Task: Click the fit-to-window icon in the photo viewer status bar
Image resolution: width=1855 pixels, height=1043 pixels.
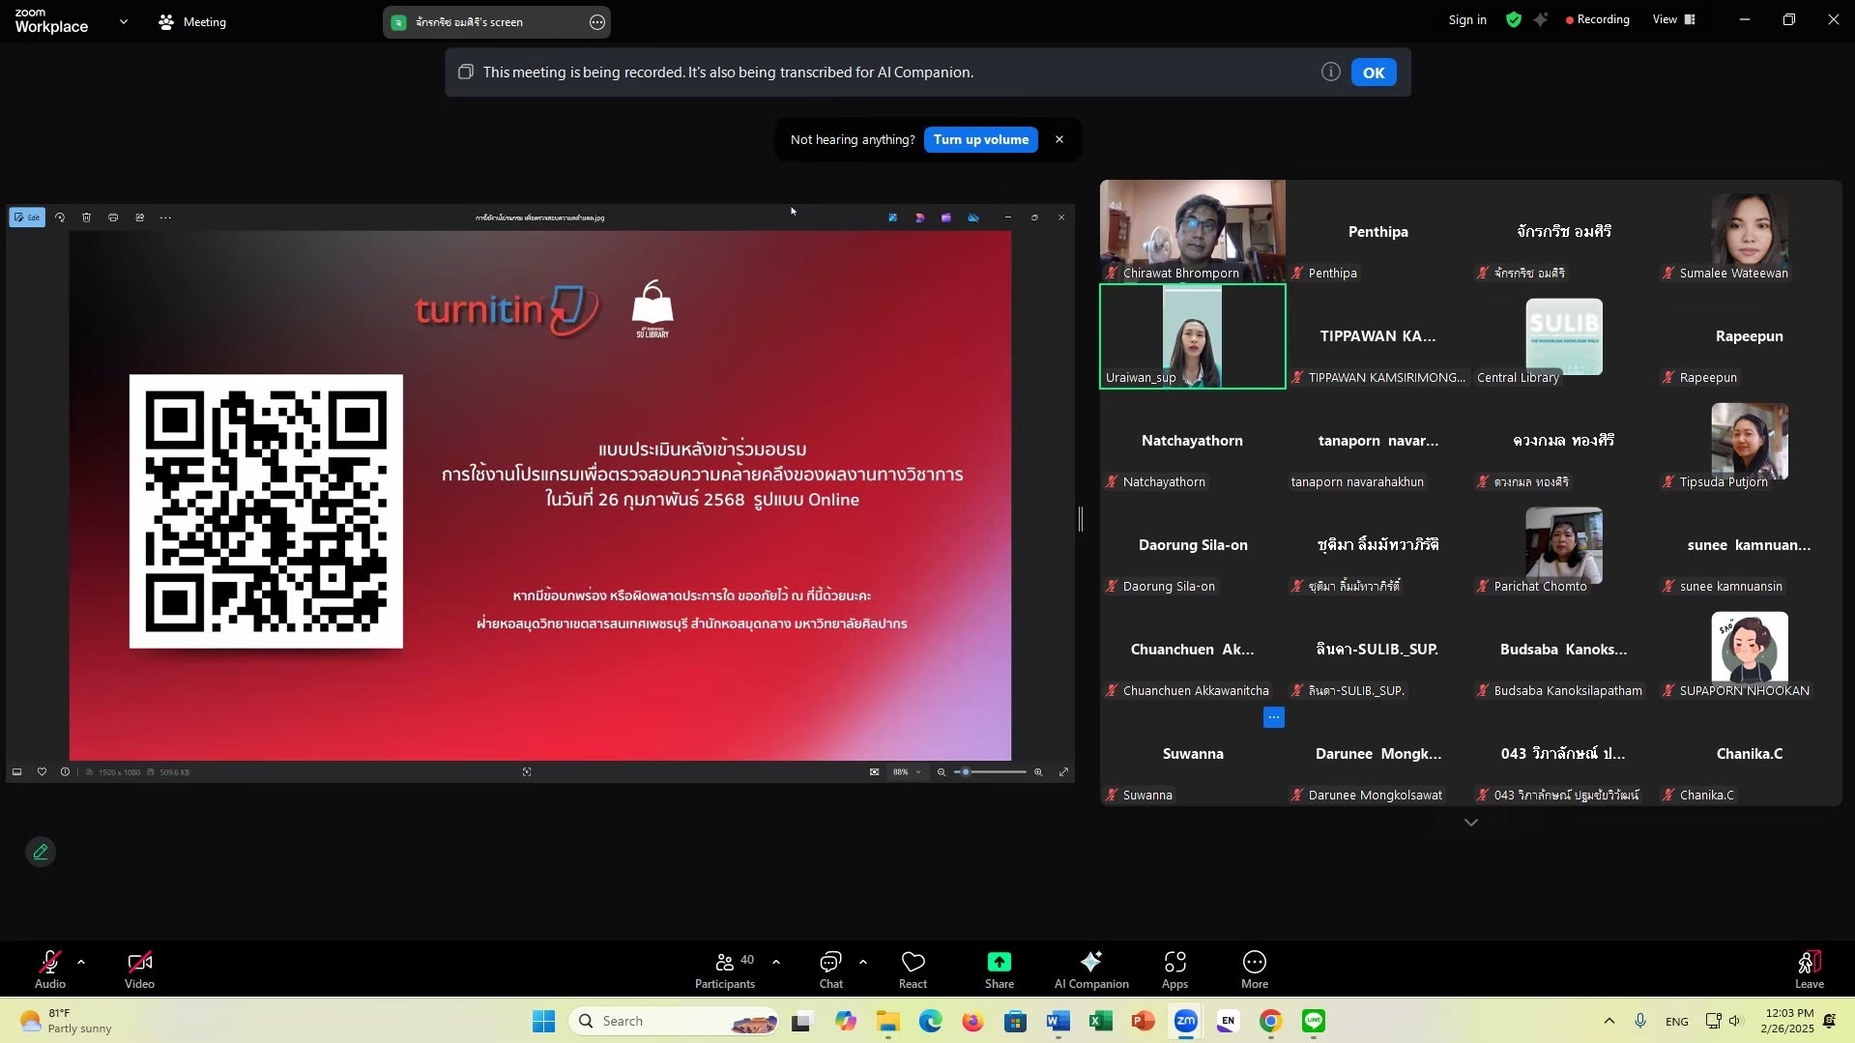Action: click(x=527, y=772)
